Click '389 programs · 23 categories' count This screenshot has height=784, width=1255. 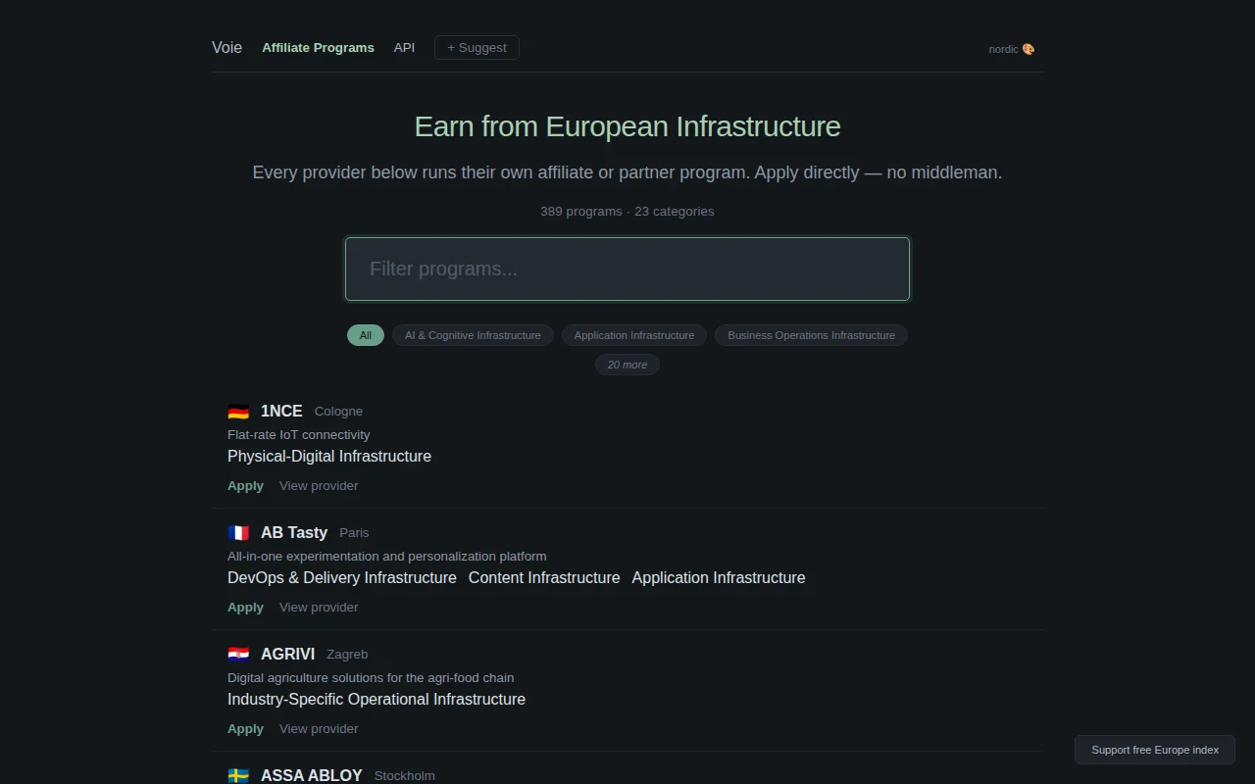[627, 212]
